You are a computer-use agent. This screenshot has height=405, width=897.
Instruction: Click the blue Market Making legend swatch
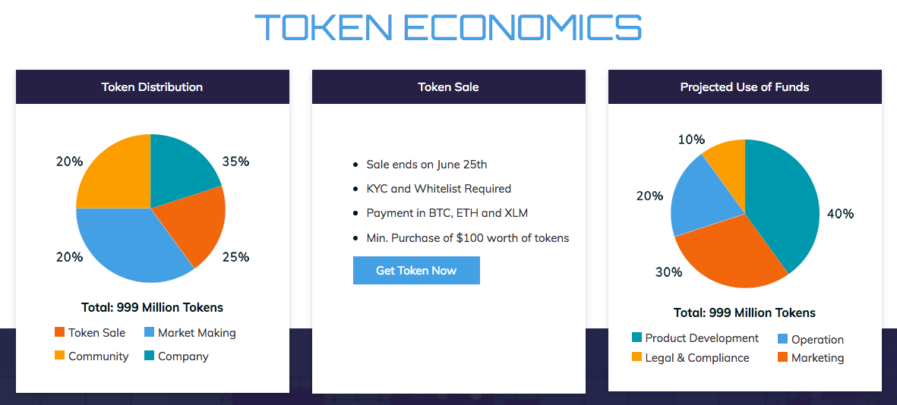point(150,332)
